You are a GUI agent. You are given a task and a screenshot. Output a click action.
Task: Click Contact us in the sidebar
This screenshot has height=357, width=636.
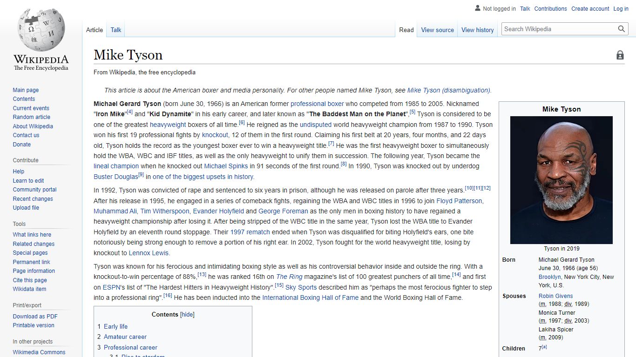click(26, 135)
